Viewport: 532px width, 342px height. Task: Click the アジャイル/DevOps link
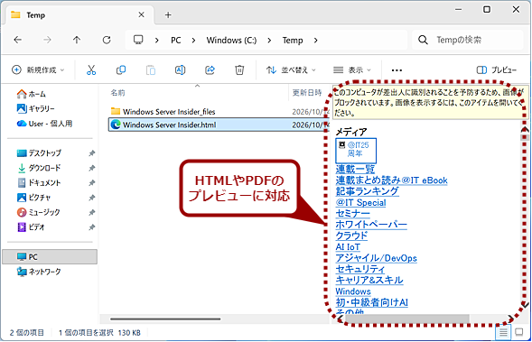(377, 258)
